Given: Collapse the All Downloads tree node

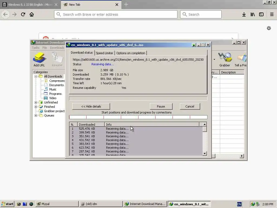Looking at the screenshot, I should (x=36, y=76).
